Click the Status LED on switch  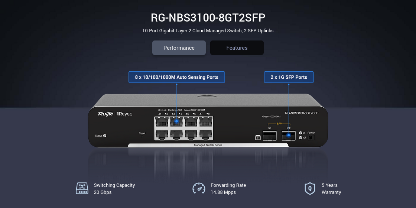coord(104,136)
